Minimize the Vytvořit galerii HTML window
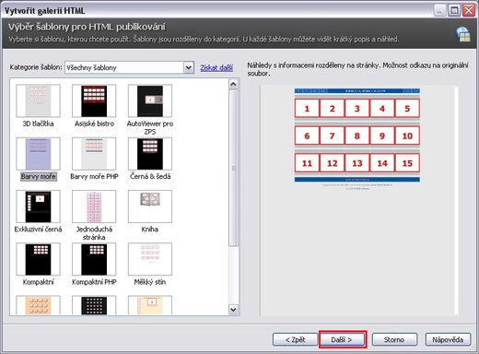Screen dimensions: 479x354 coord(439,11)
